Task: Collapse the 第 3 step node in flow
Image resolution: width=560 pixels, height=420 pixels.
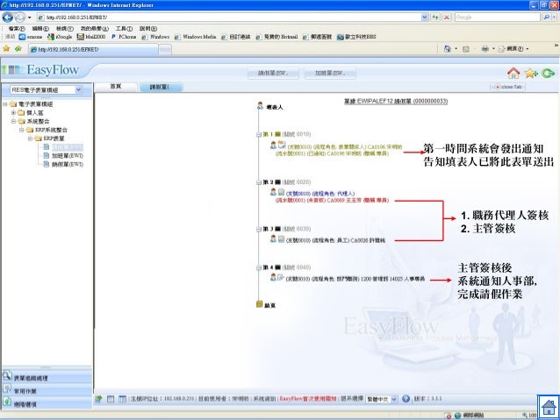Action: pos(259,229)
